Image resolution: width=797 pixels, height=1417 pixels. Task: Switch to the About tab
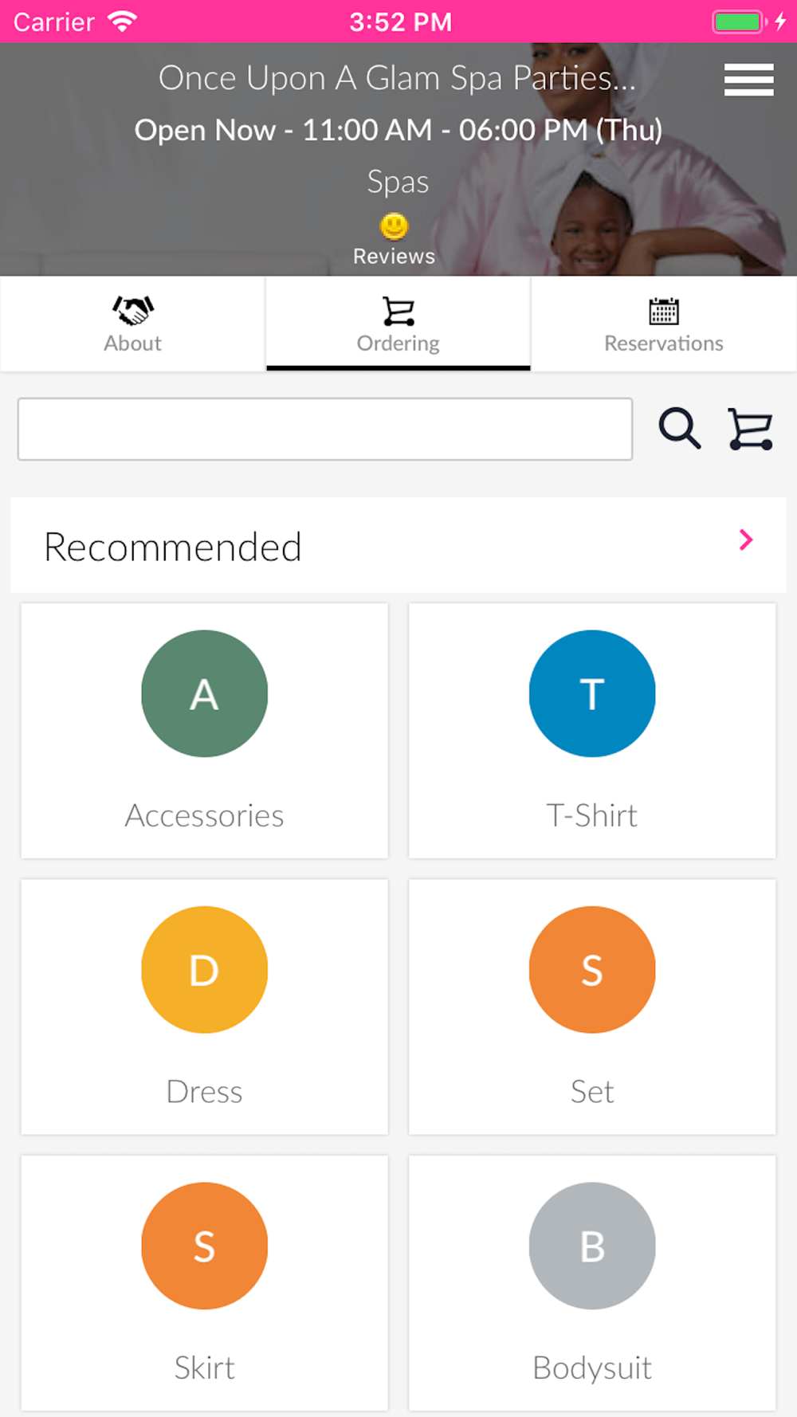coord(133,324)
